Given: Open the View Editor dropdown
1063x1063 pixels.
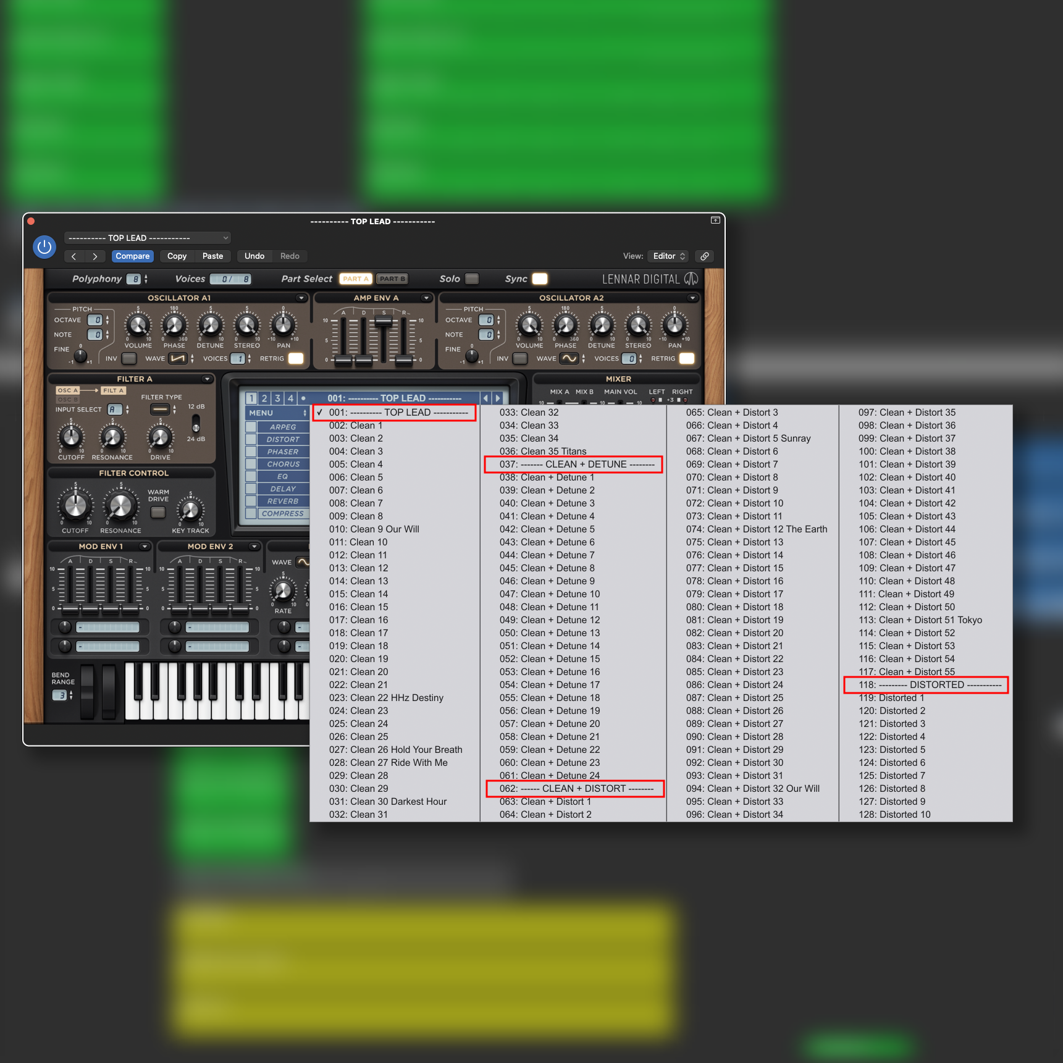Looking at the screenshot, I should point(667,256).
